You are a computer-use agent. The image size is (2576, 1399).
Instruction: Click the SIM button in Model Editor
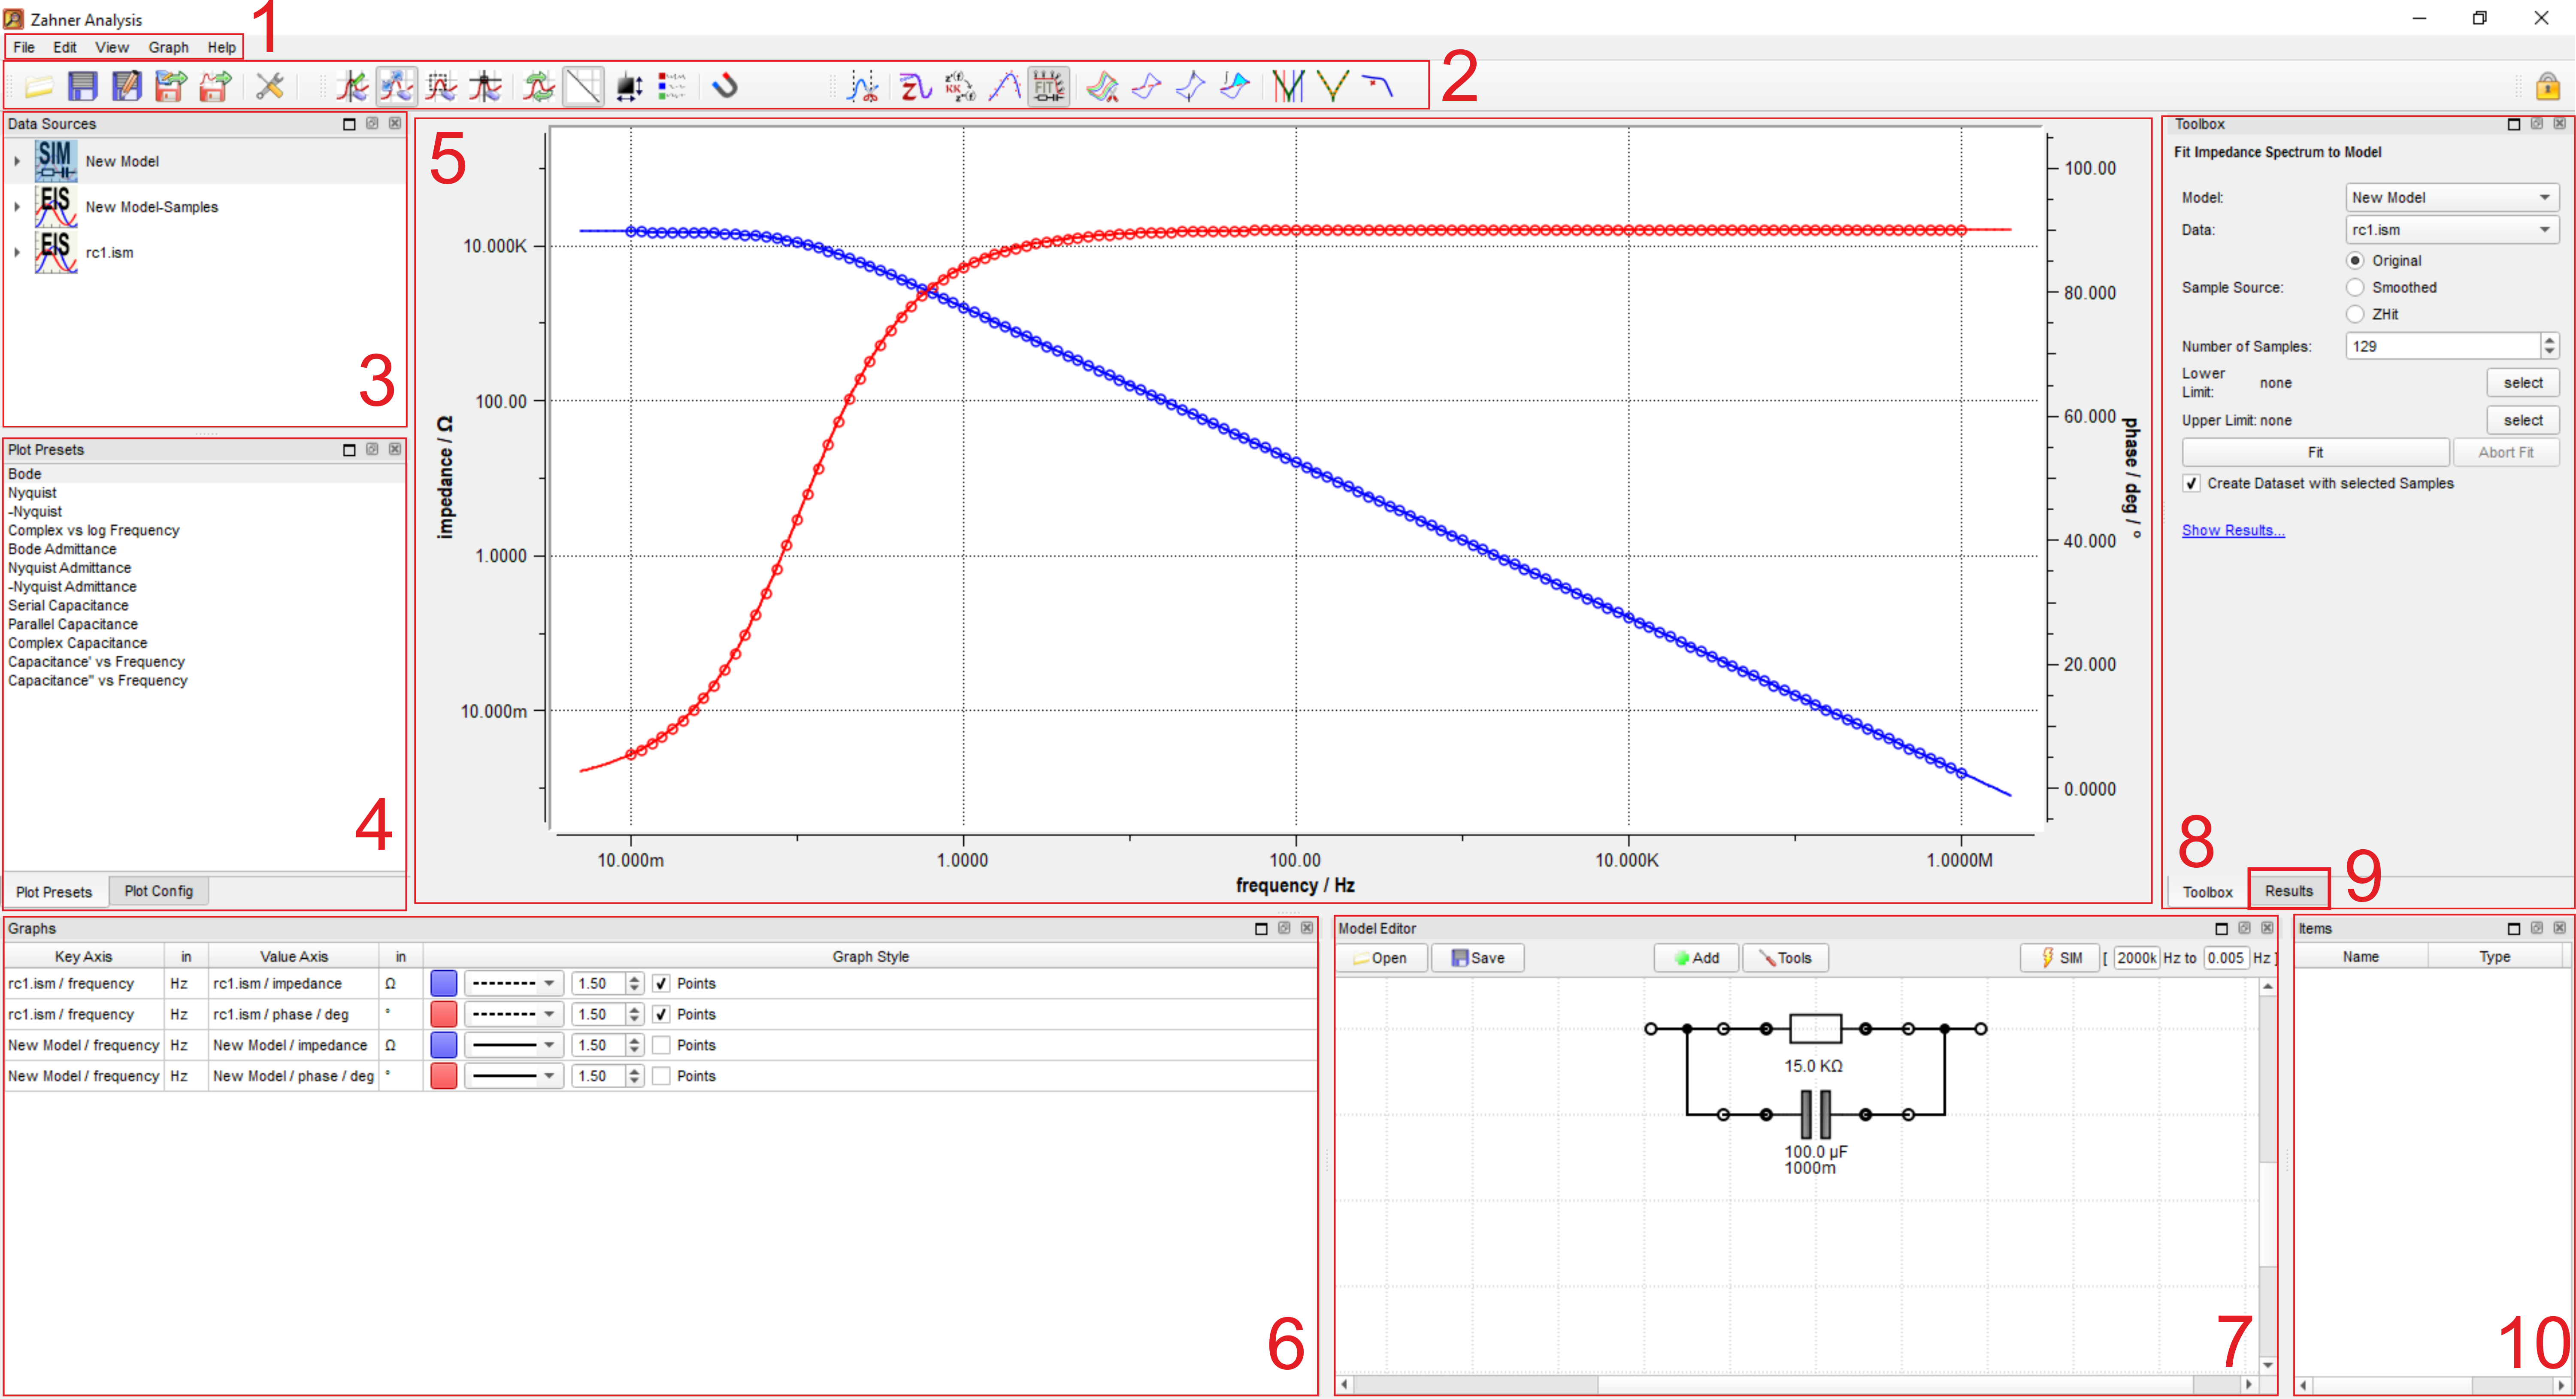tap(2060, 958)
